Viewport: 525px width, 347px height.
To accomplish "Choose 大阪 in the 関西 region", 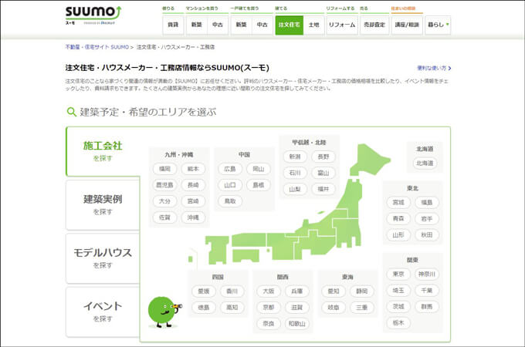I will (269, 291).
